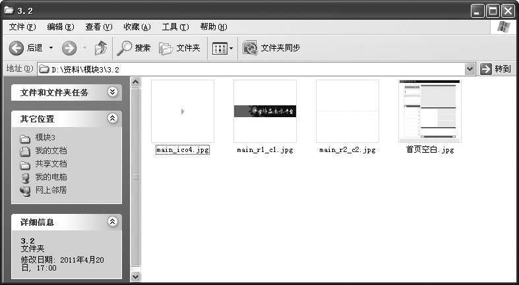Click the Go (转到) button

click(x=496, y=68)
